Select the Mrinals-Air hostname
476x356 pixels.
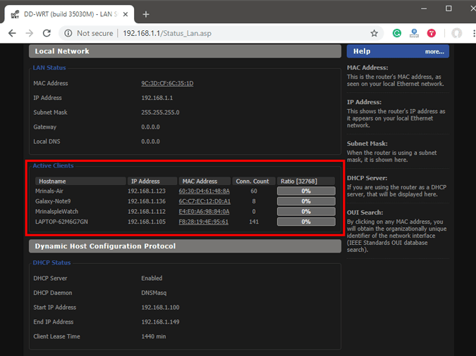pyautogui.click(x=49, y=191)
